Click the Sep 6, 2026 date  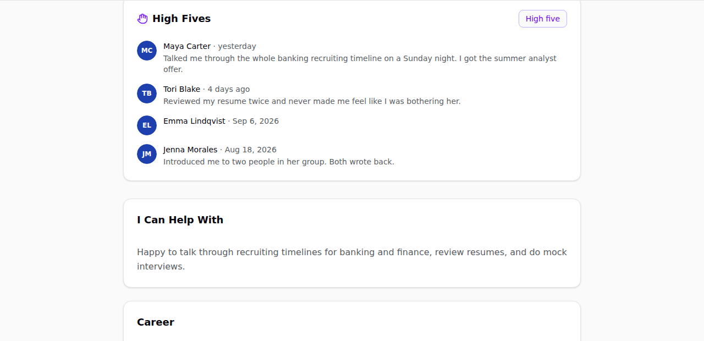click(256, 121)
